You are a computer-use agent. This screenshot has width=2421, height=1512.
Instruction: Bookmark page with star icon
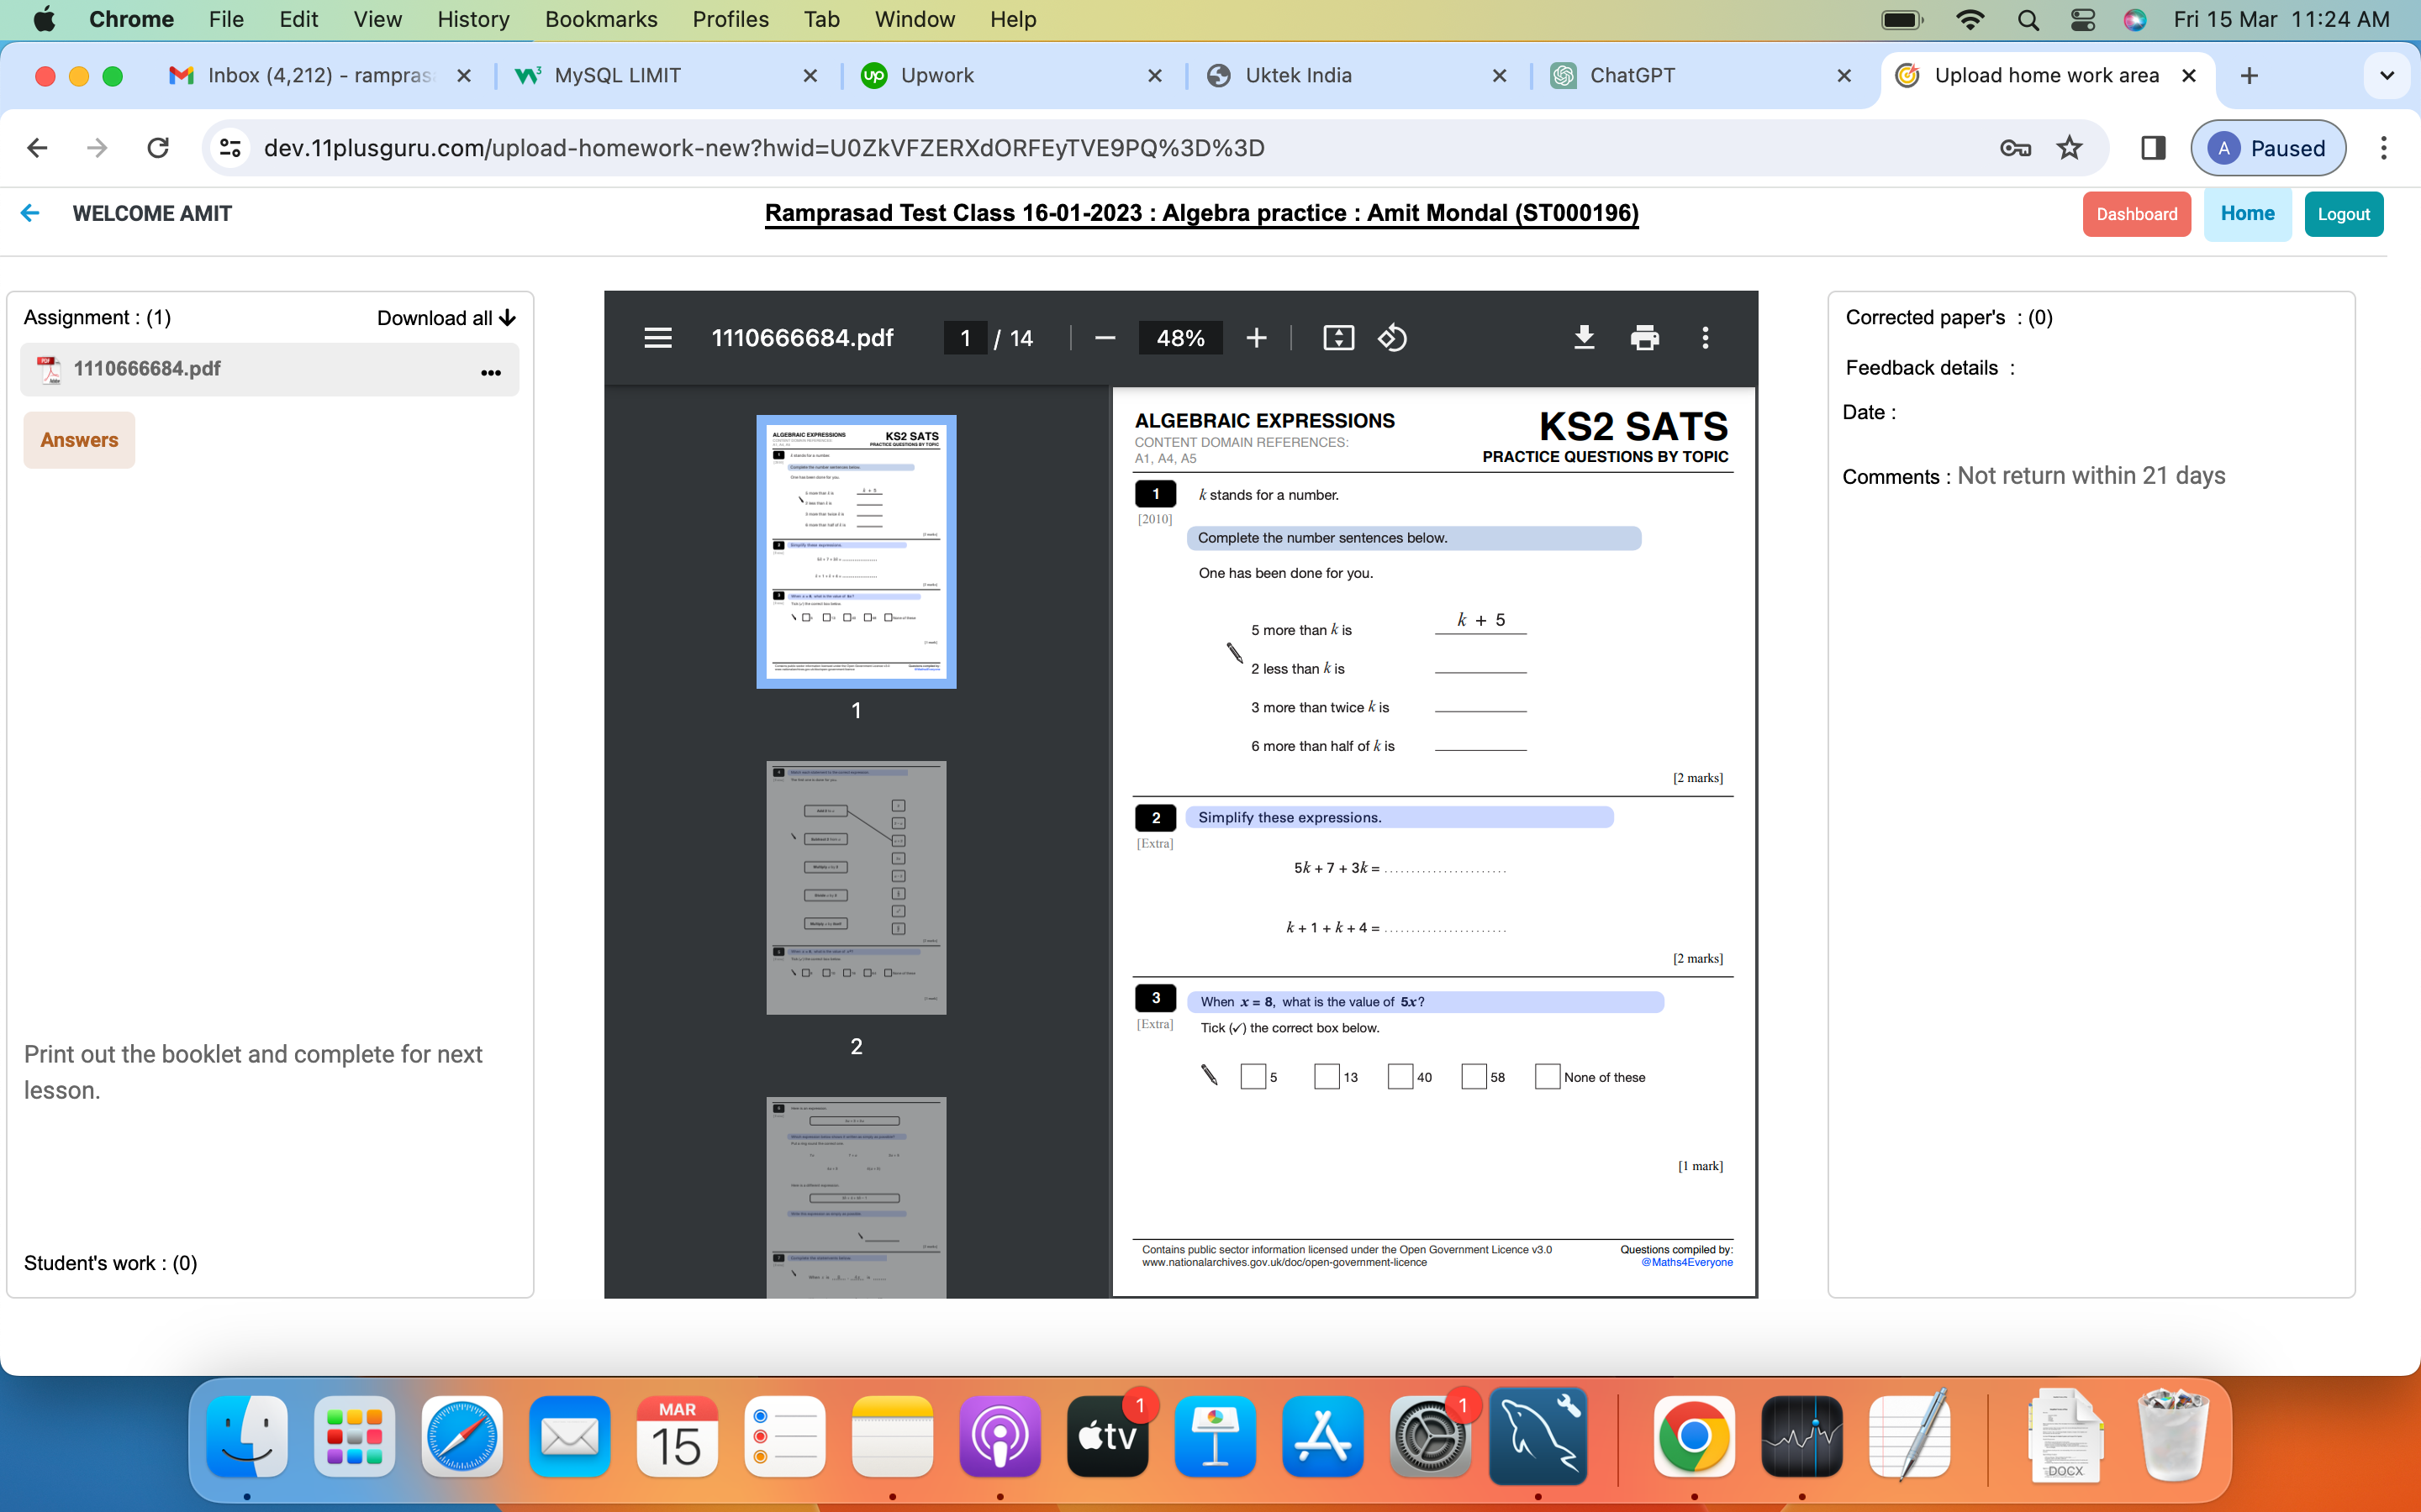pyautogui.click(x=2069, y=148)
